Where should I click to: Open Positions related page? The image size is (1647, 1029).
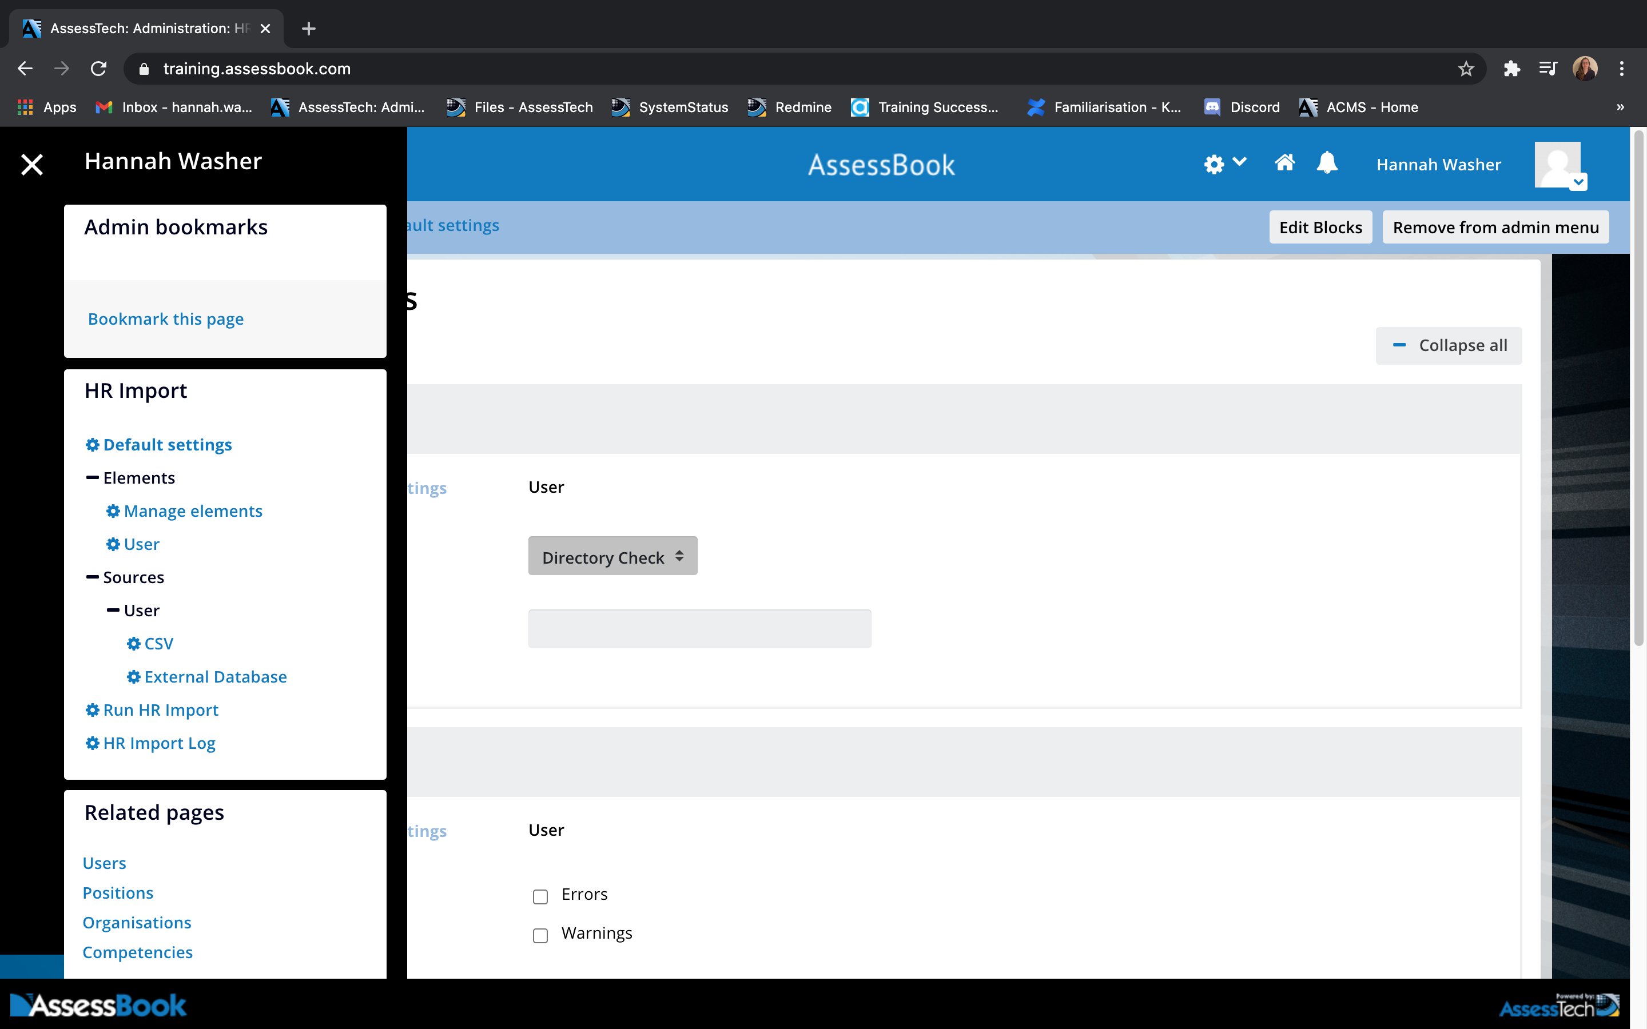118,893
